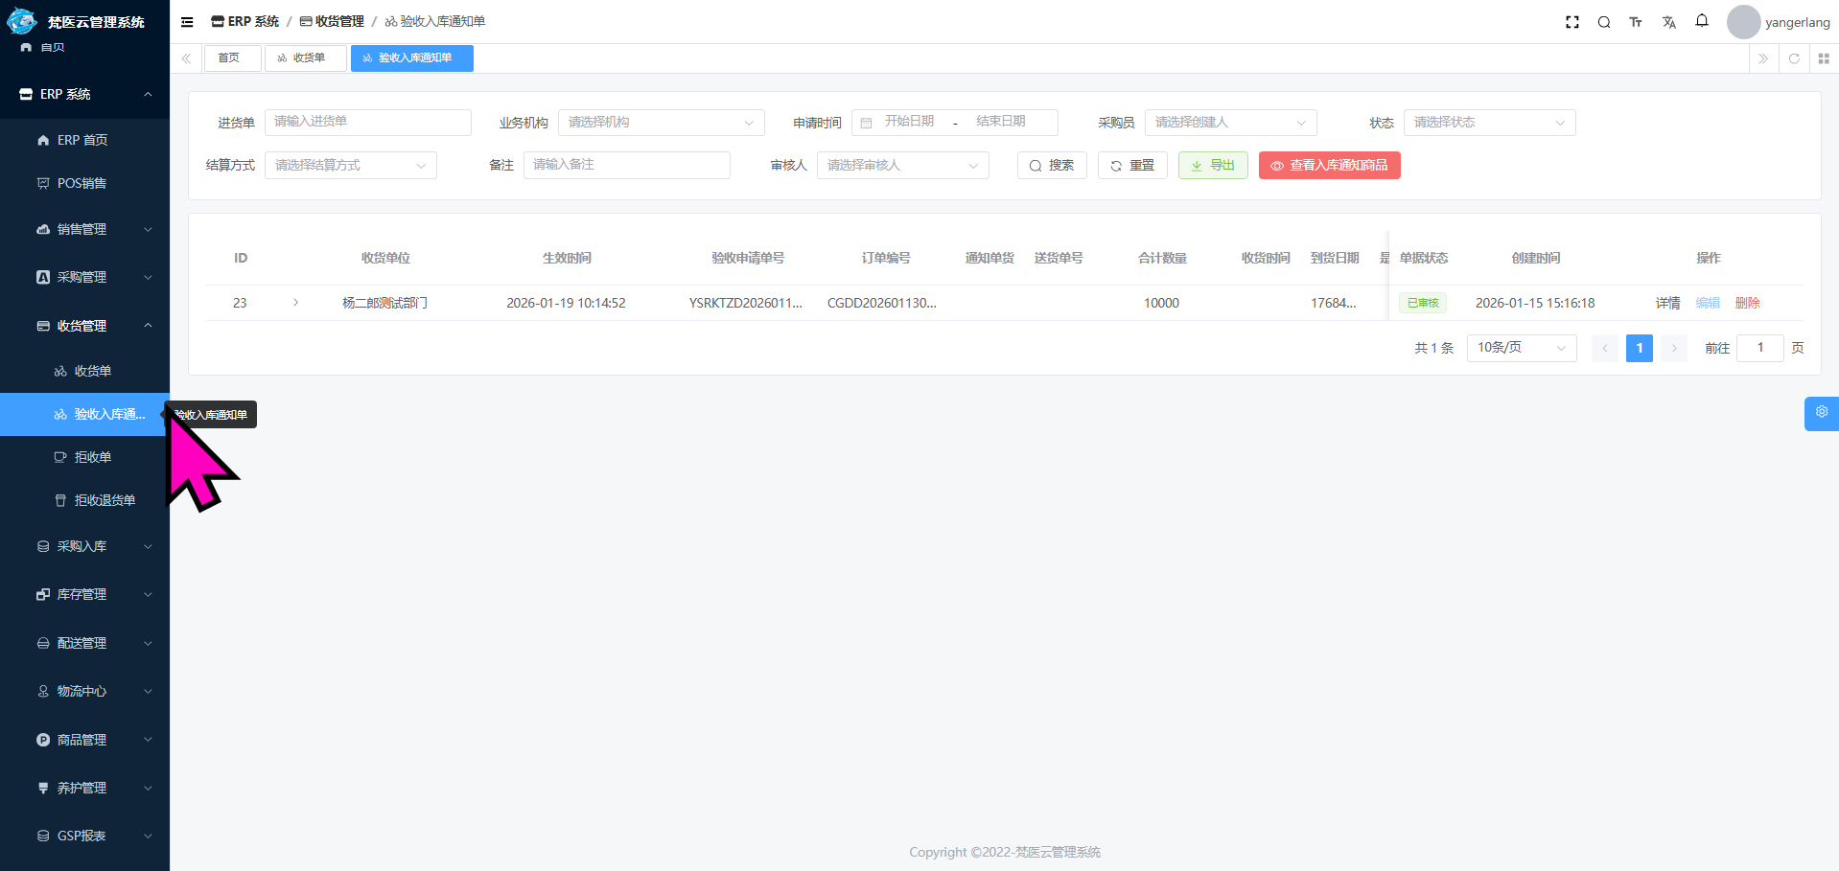
Task: Open the notification bell
Action: (1701, 21)
